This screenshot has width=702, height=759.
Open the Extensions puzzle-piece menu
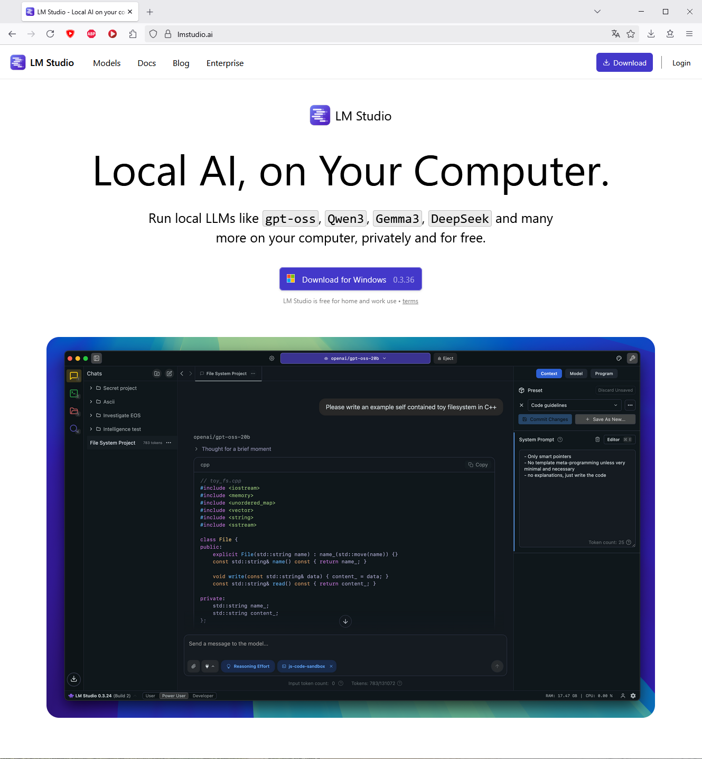click(133, 34)
